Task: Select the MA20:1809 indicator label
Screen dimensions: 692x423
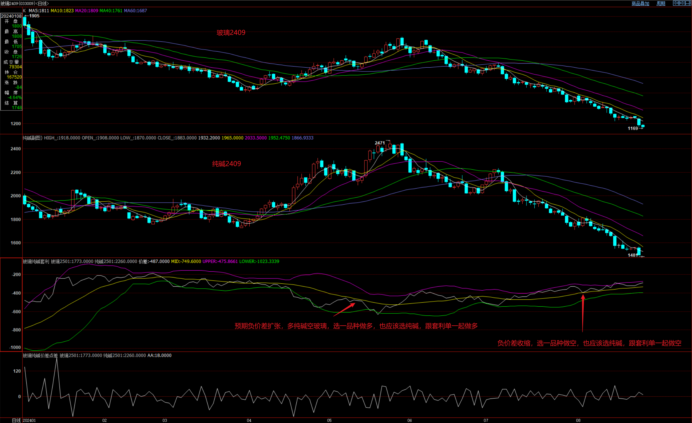Action: [x=86, y=11]
